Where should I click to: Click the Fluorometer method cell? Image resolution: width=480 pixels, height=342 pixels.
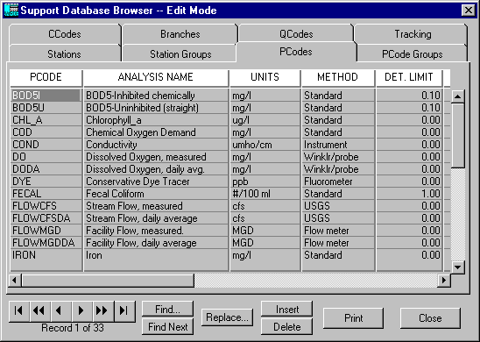coord(338,182)
